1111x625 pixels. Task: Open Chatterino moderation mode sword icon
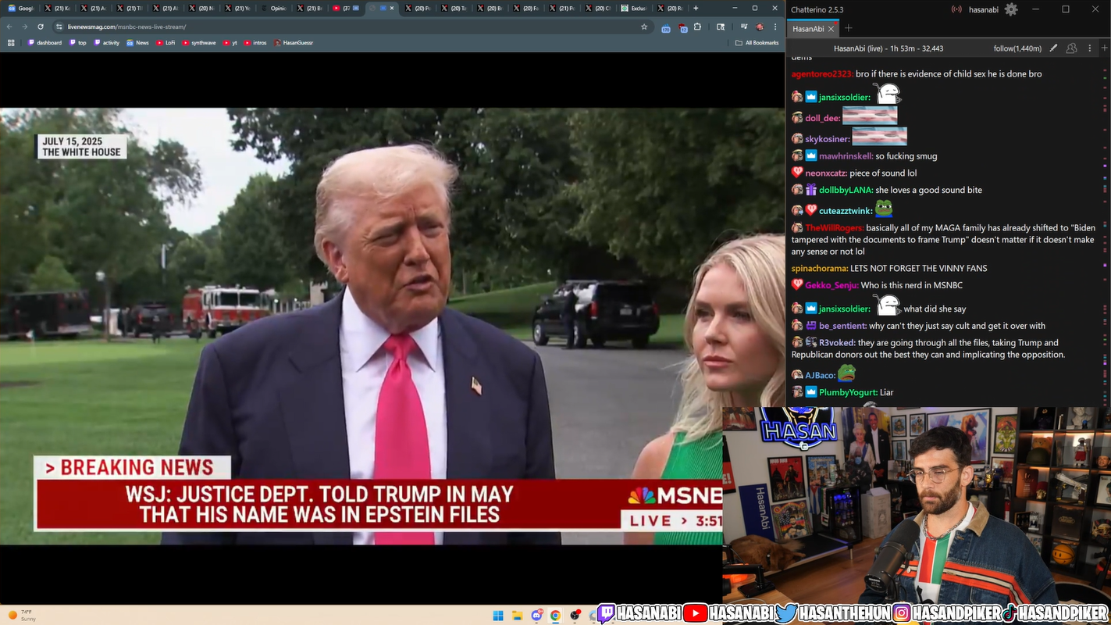[1053, 48]
